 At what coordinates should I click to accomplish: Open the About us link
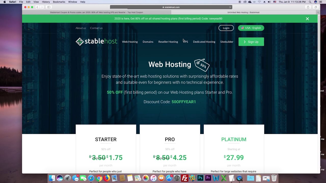click(81, 28)
